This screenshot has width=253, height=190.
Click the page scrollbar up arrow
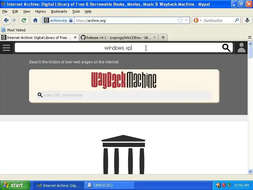tap(250, 44)
